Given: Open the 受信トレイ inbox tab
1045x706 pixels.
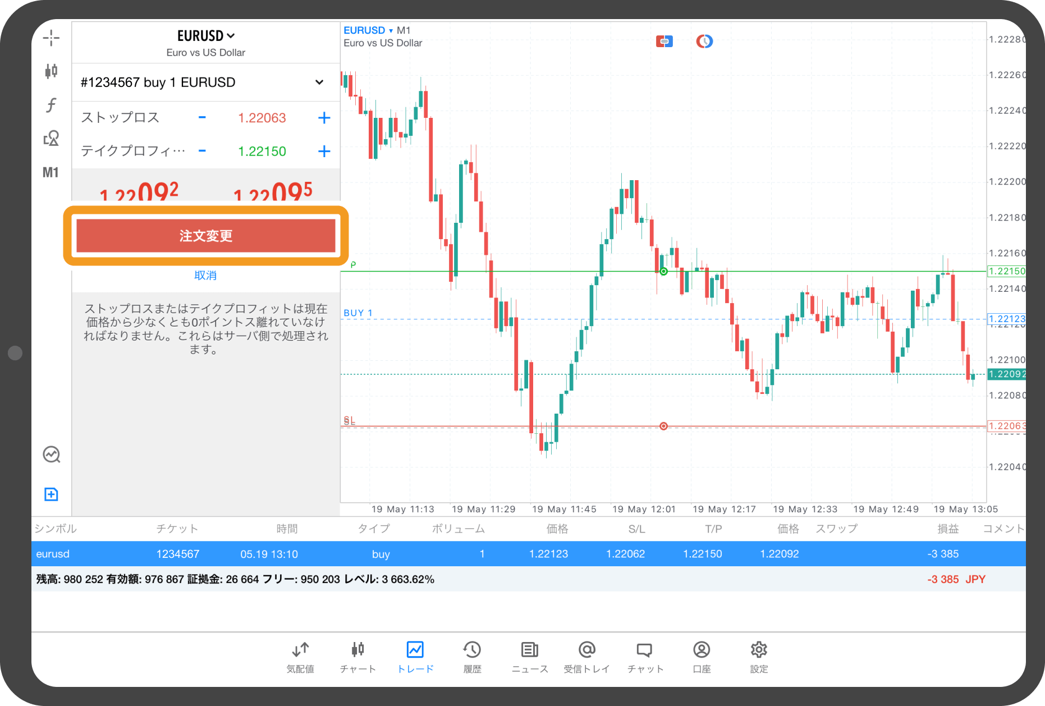Looking at the screenshot, I should pos(586,657).
